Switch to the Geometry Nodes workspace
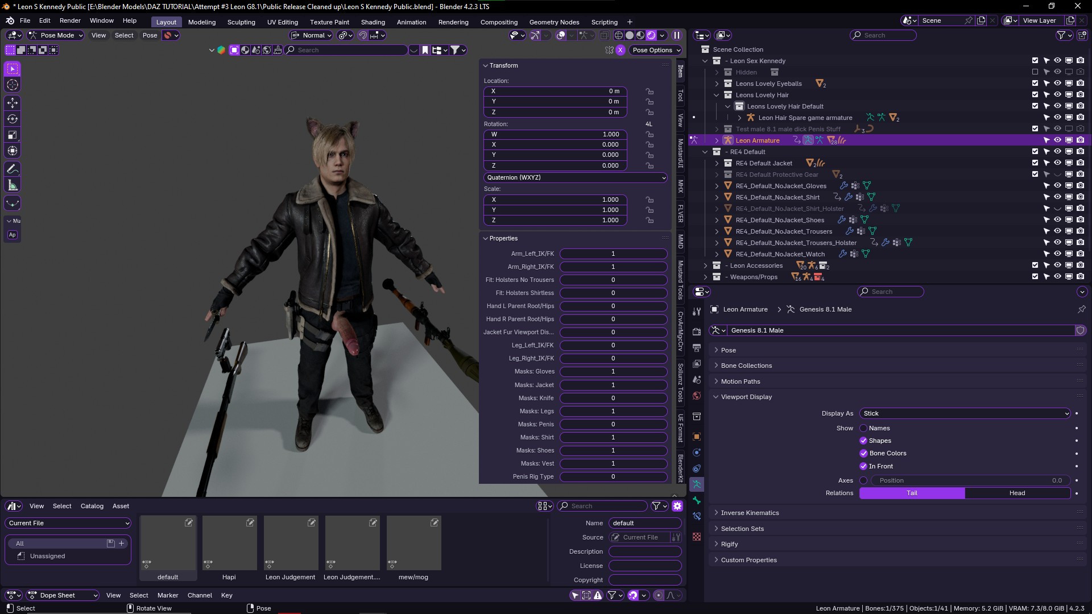Screen dimensions: 1092x614 [x=554, y=22]
